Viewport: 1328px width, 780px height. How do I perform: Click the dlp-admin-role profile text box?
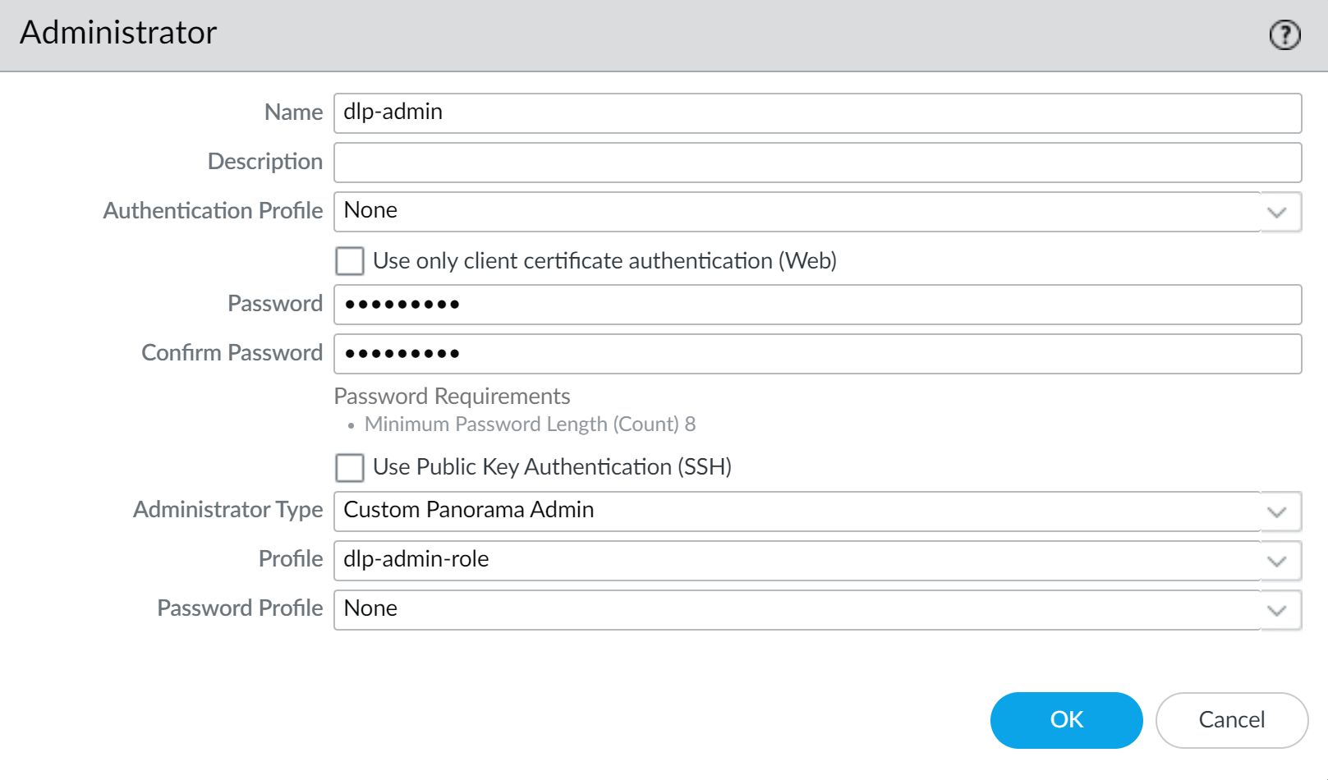click(797, 560)
